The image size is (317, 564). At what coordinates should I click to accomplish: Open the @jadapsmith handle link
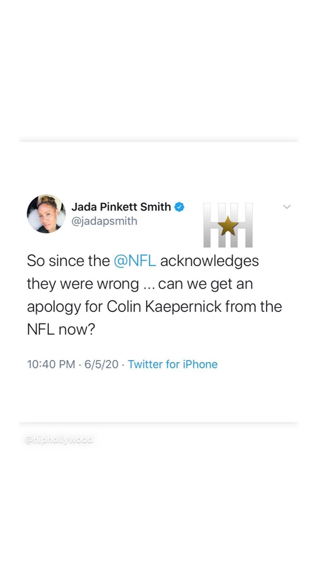click(104, 221)
